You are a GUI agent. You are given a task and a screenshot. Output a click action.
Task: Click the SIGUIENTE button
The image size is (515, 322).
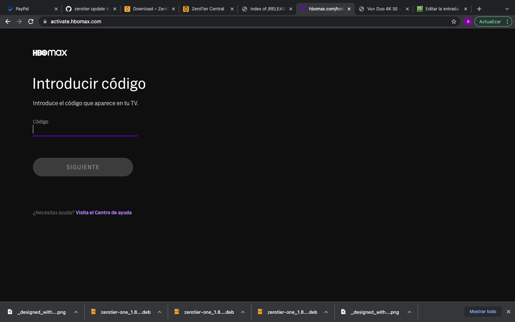pyautogui.click(x=83, y=167)
